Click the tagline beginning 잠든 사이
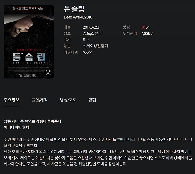Viewport: 195px width, 174px height. coord(33,121)
